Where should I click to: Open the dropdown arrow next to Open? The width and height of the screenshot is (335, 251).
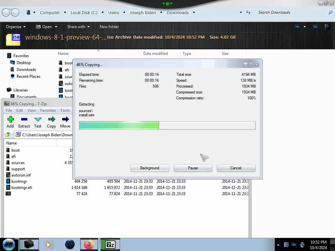tap(56, 27)
